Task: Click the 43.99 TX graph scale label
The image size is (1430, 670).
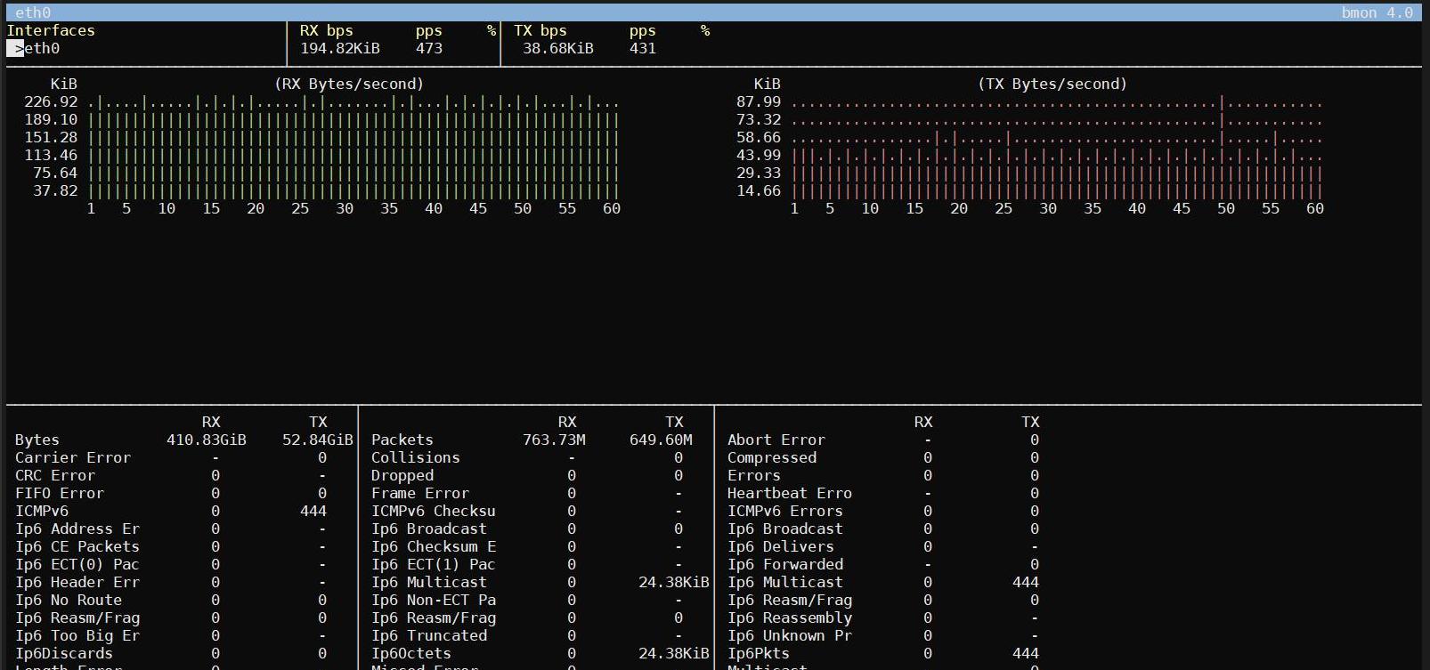Action: click(x=759, y=155)
